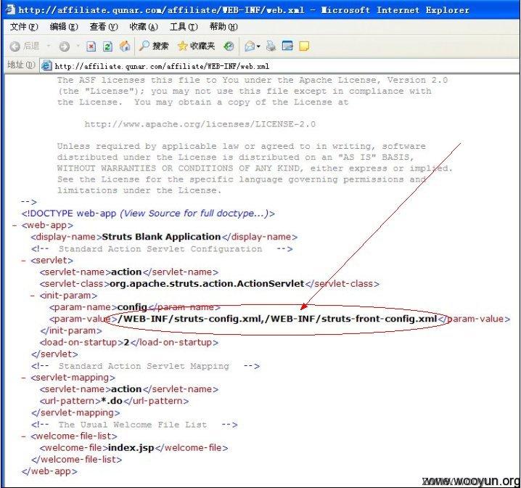This screenshot has height=488, width=521.
Task: Collapse the servlet XML node
Action: 24,261
